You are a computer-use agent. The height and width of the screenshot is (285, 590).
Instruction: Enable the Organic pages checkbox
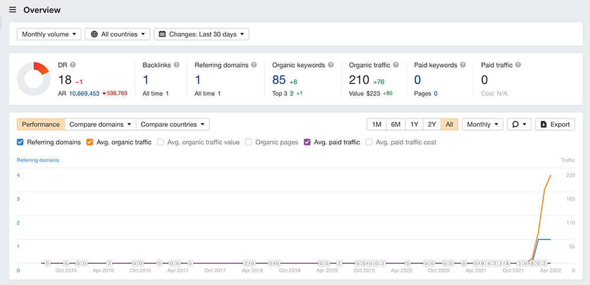click(x=248, y=142)
